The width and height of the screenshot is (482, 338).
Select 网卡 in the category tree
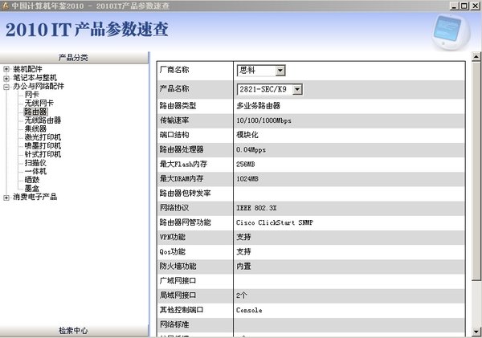(31, 95)
